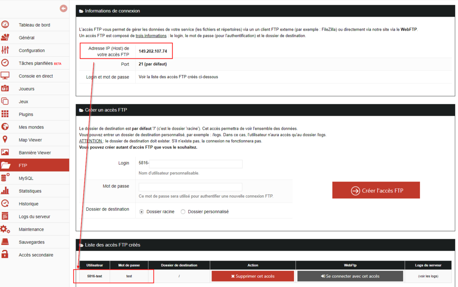
Task: Click the Tableau de bord gauge icon
Action: point(5,25)
